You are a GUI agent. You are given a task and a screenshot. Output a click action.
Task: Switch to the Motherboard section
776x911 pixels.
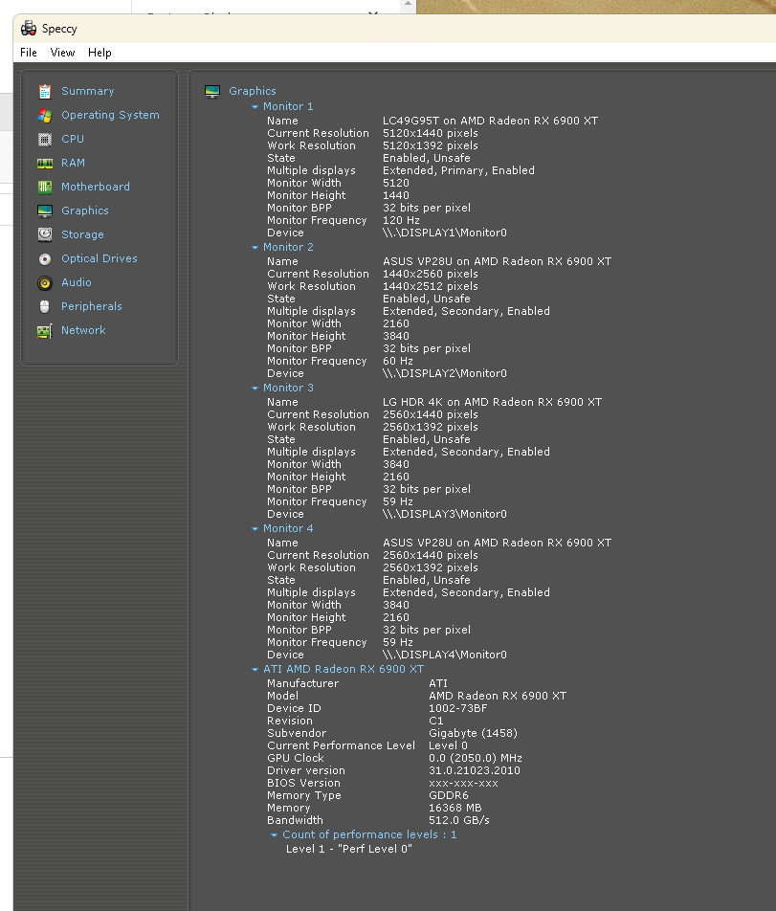[96, 187]
